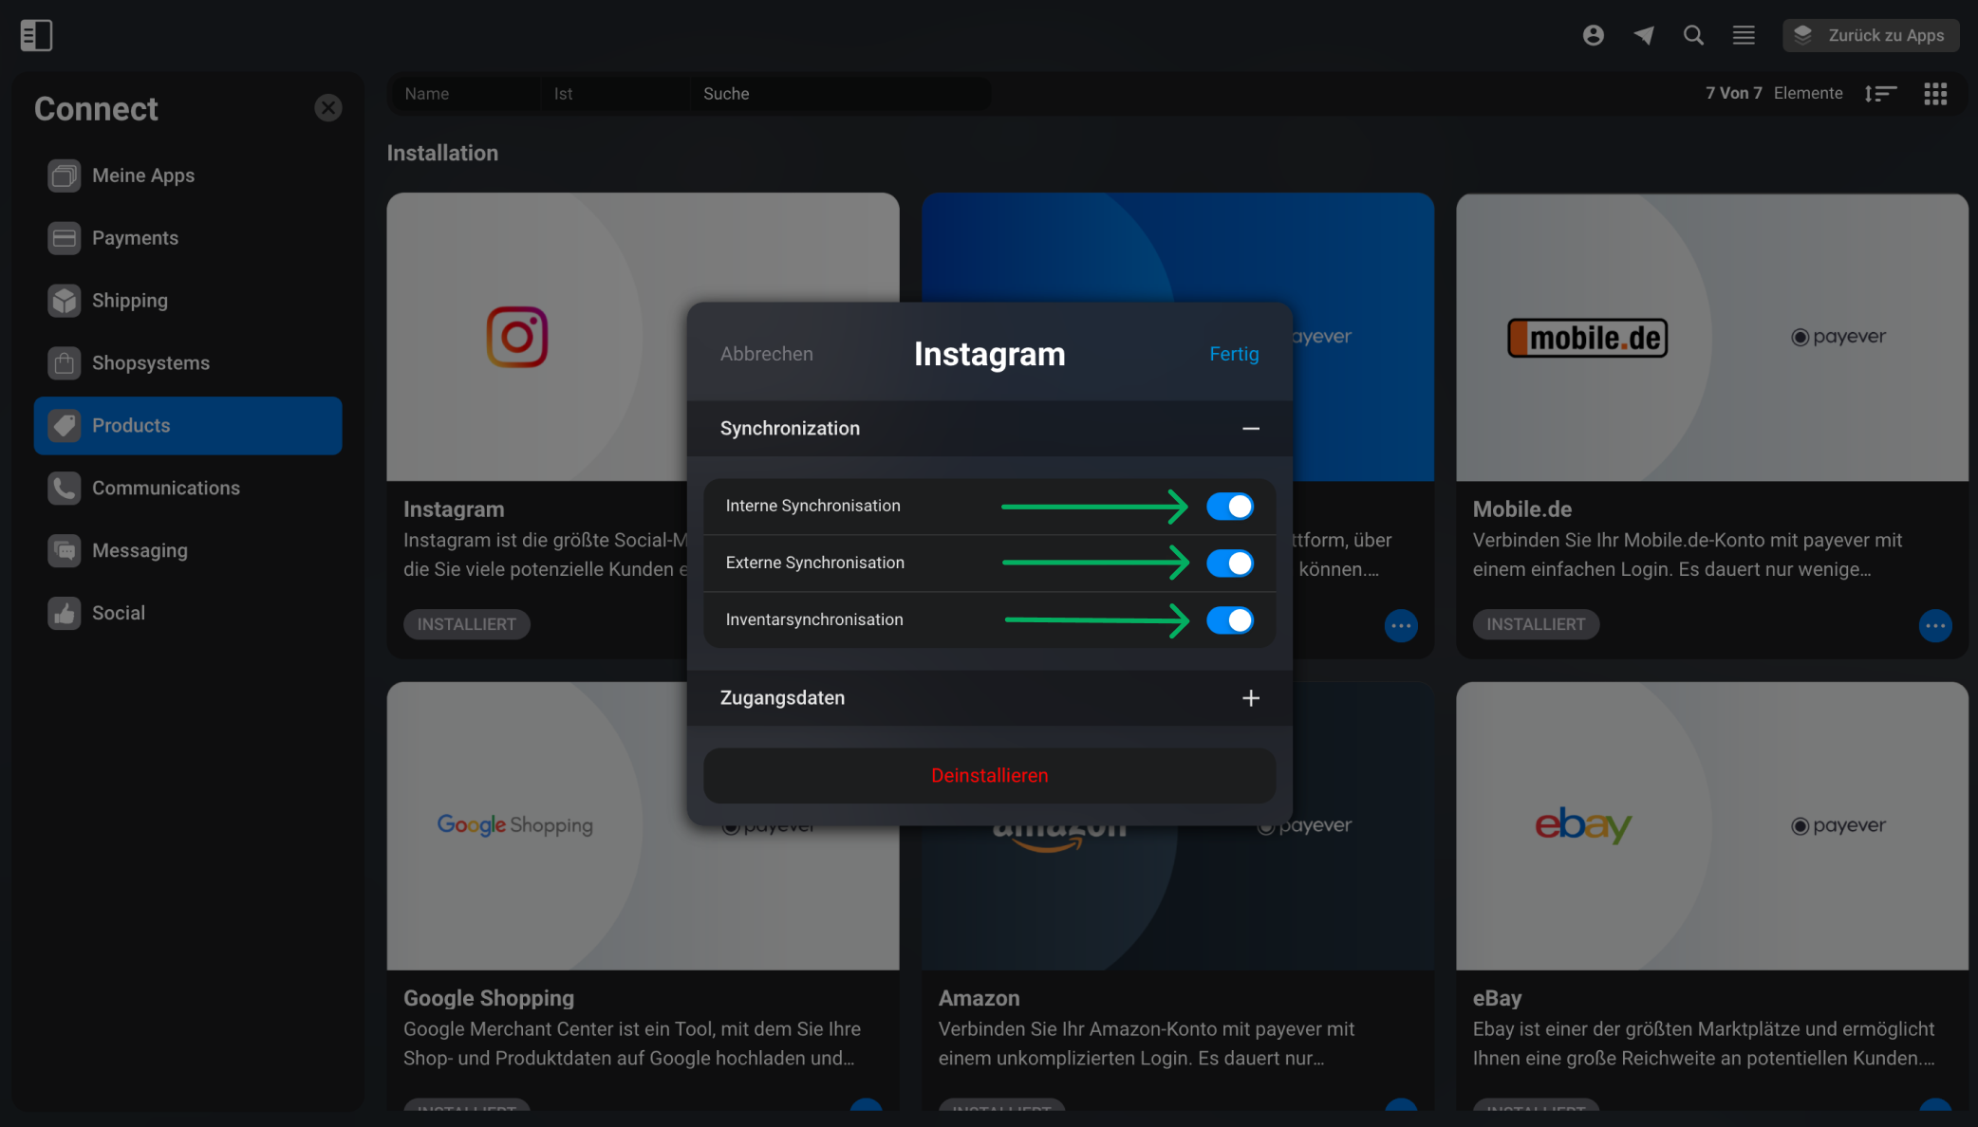
Task: Click the Google Shopping card title
Action: click(x=489, y=999)
